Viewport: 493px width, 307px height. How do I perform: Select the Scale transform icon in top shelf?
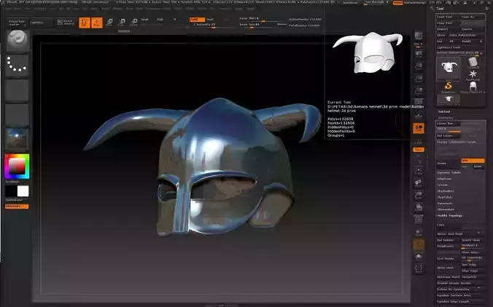point(122,23)
